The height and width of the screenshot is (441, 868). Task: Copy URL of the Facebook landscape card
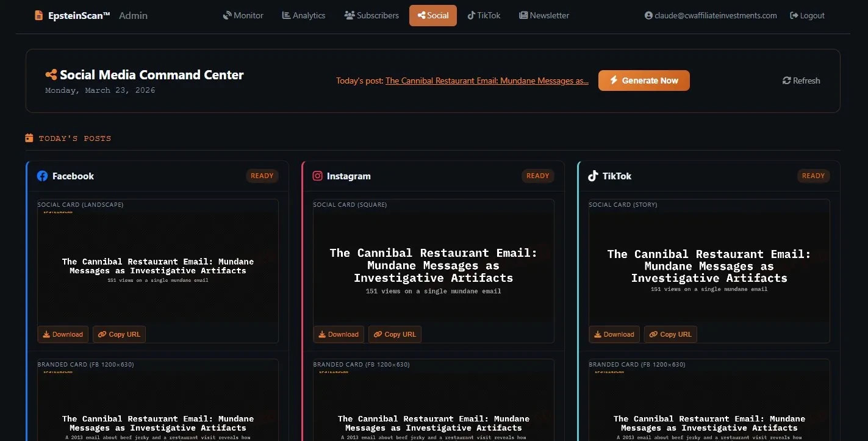point(119,334)
